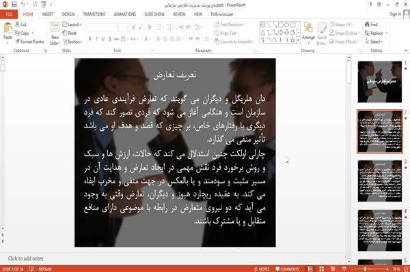The width and height of the screenshot is (410, 272).
Task: Click the zoom out minus button
Action: pyautogui.click(x=352, y=269)
